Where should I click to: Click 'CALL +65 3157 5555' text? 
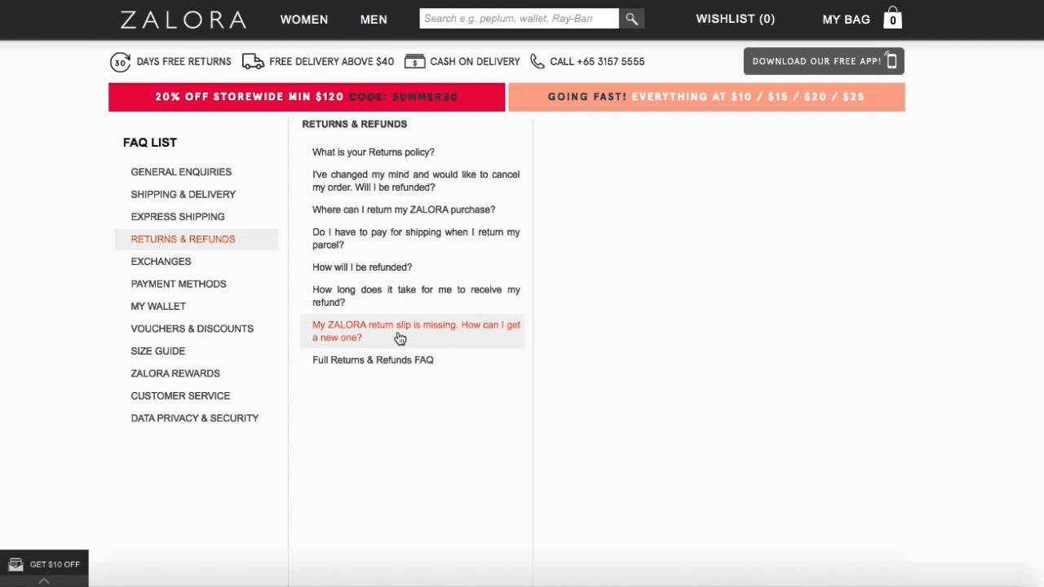(x=597, y=62)
